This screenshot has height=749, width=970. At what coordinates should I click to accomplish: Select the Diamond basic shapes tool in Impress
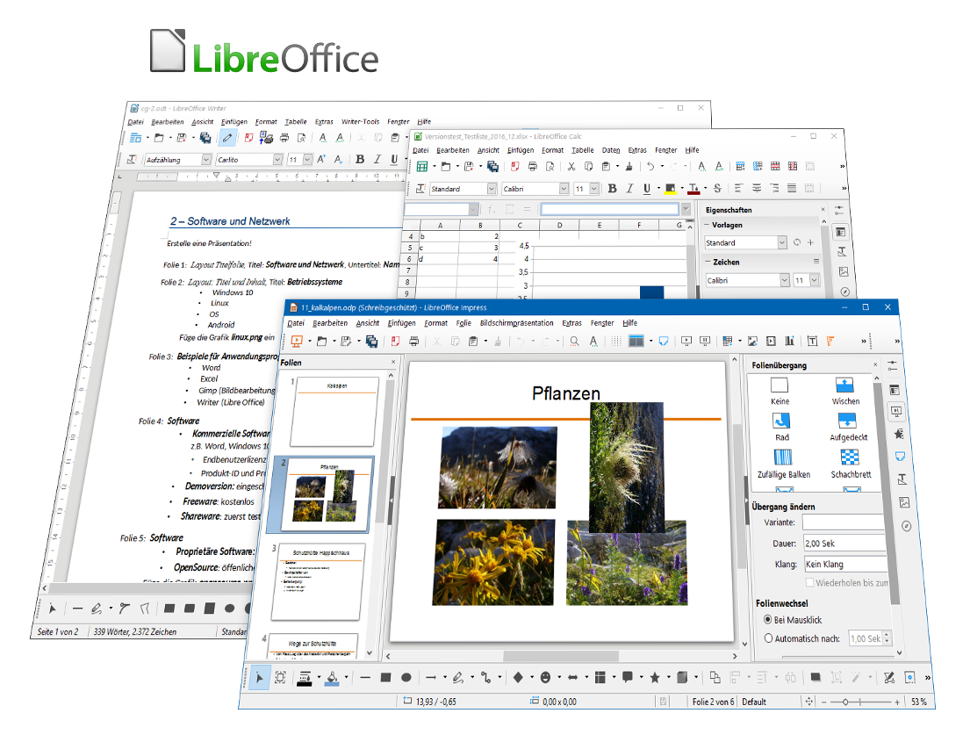[x=518, y=678]
